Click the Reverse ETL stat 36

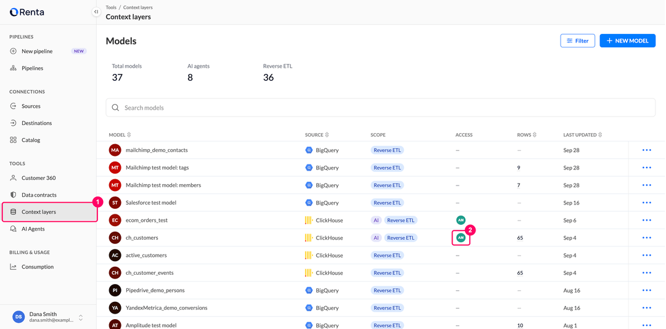[268, 77]
